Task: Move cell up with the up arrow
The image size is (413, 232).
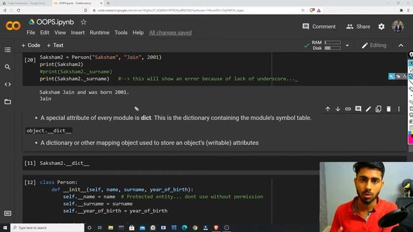Action: pyautogui.click(x=328, y=109)
